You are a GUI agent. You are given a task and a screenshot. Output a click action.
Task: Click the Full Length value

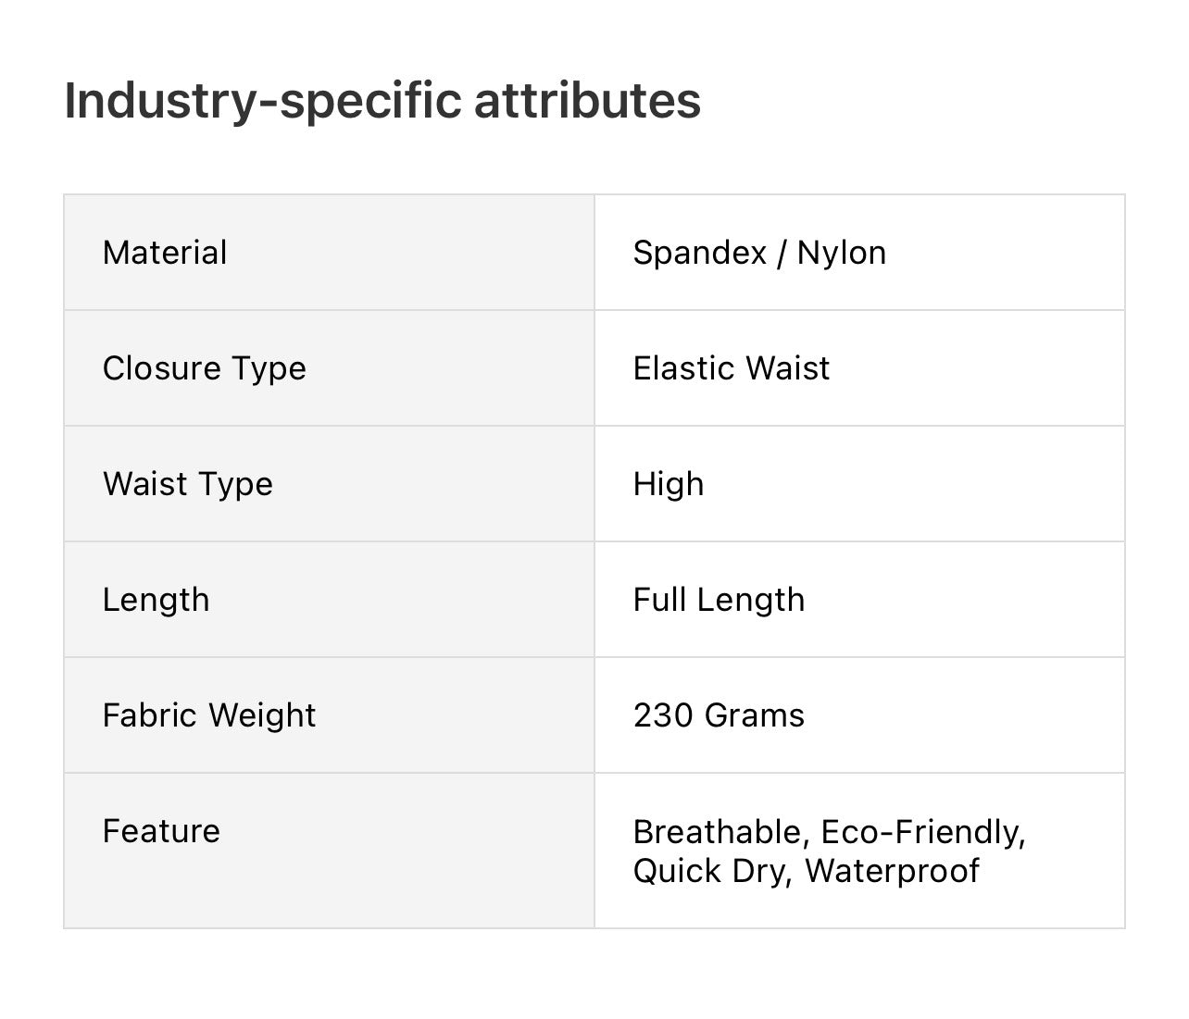pyautogui.click(x=719, y=600)
